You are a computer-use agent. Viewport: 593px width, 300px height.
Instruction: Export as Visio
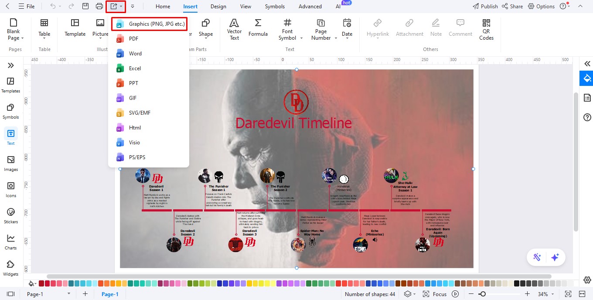coord(148,143)
